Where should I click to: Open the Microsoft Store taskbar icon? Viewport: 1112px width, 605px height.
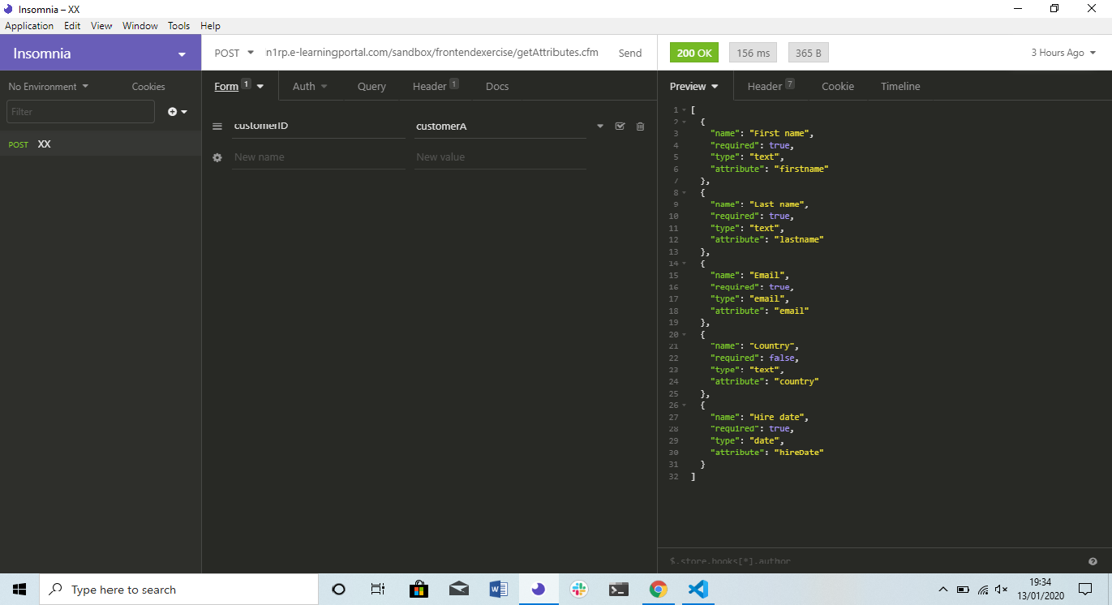click(419, 590)
